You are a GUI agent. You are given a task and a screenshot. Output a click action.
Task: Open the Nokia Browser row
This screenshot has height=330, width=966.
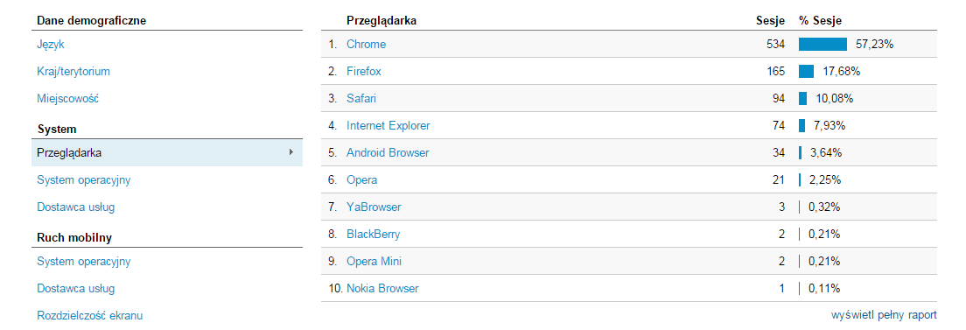(382, 289)
